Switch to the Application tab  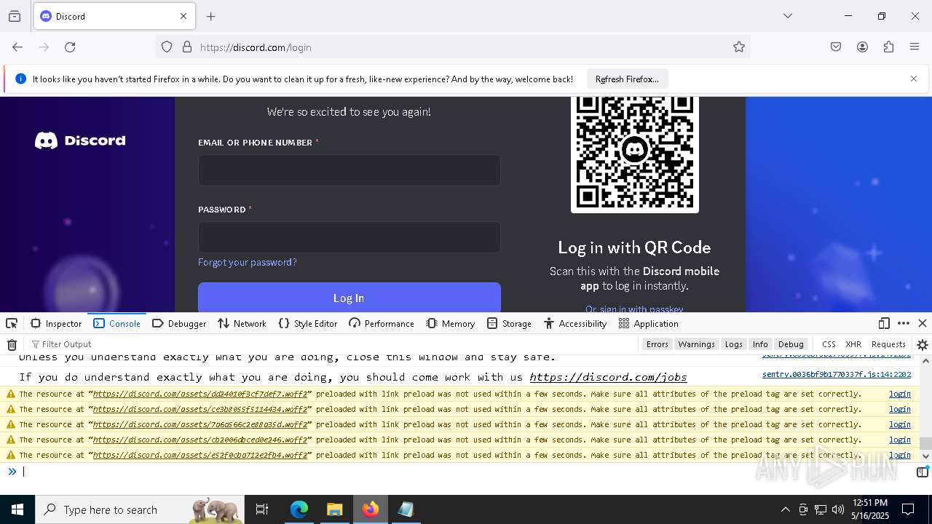pyautogui.click(x=649, y=324)
